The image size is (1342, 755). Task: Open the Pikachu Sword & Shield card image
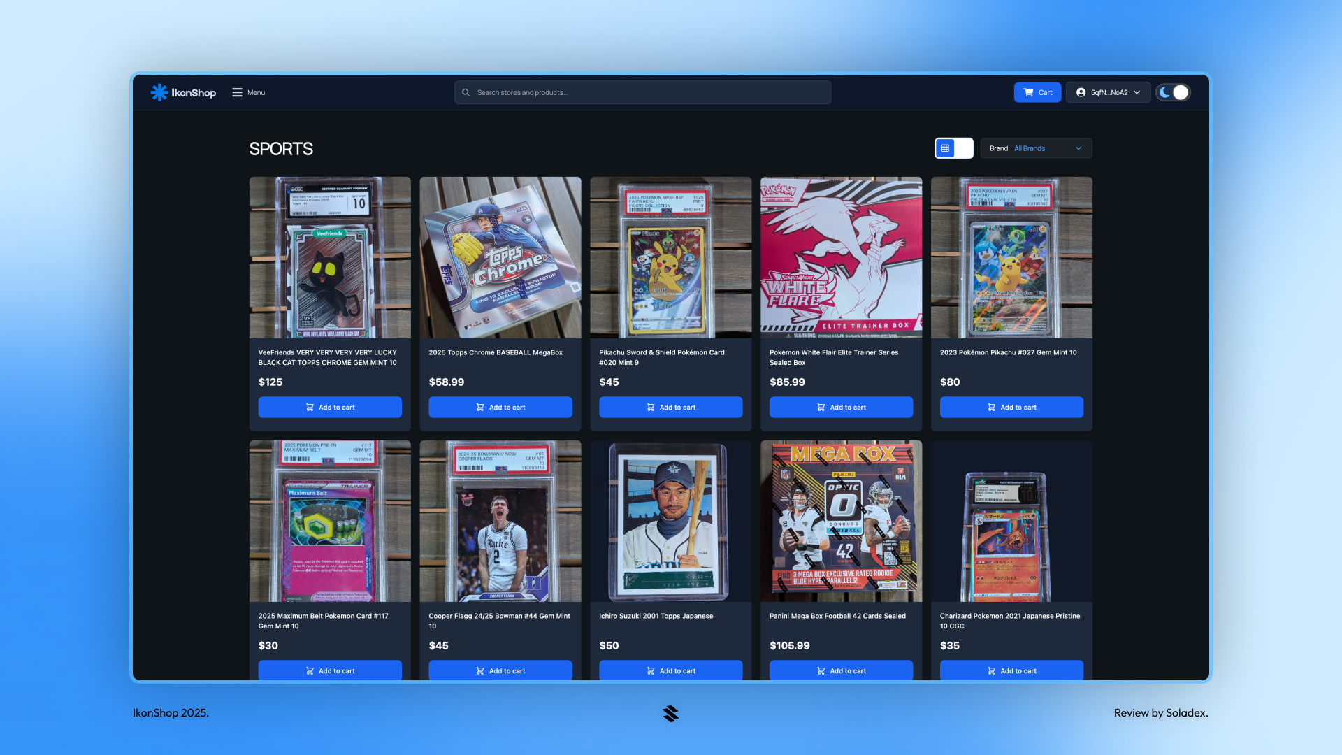671,257
